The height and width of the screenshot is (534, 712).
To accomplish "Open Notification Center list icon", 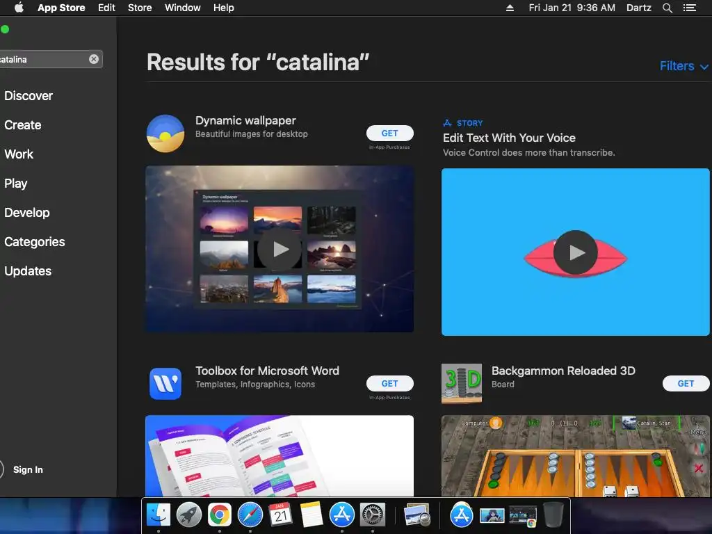I will click(690, 8).
